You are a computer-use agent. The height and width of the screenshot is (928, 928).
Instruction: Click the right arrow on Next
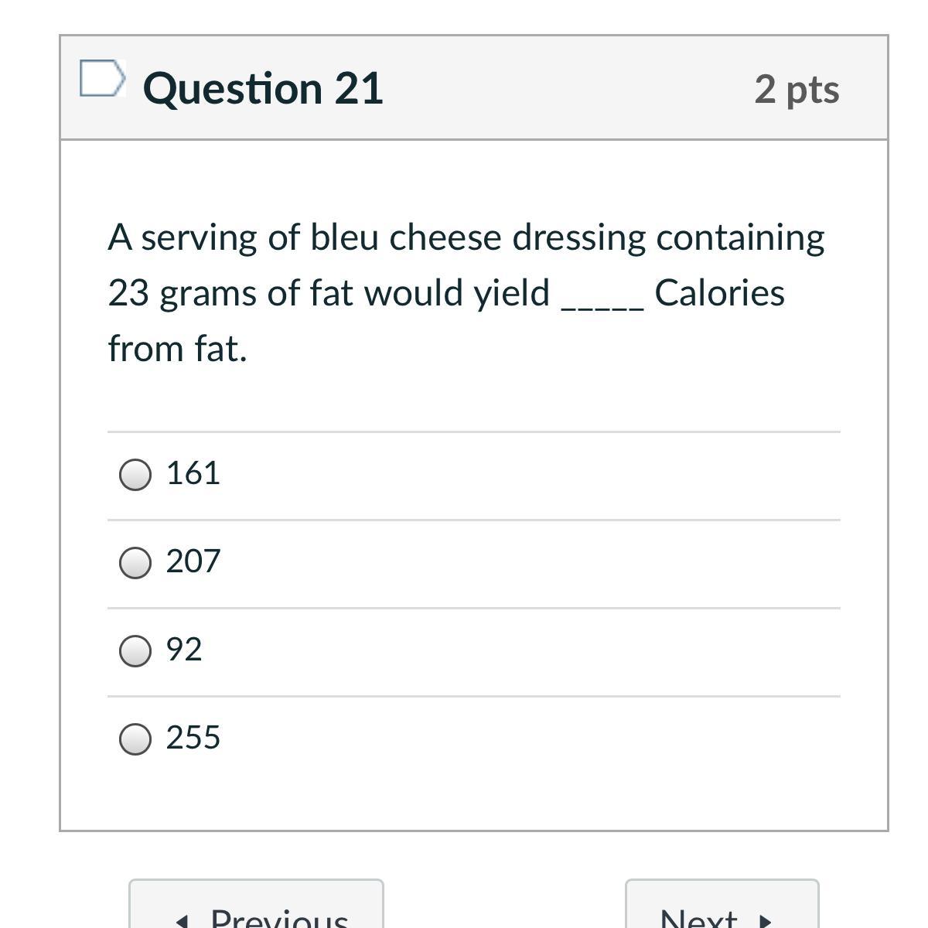[x=766, y=920]
